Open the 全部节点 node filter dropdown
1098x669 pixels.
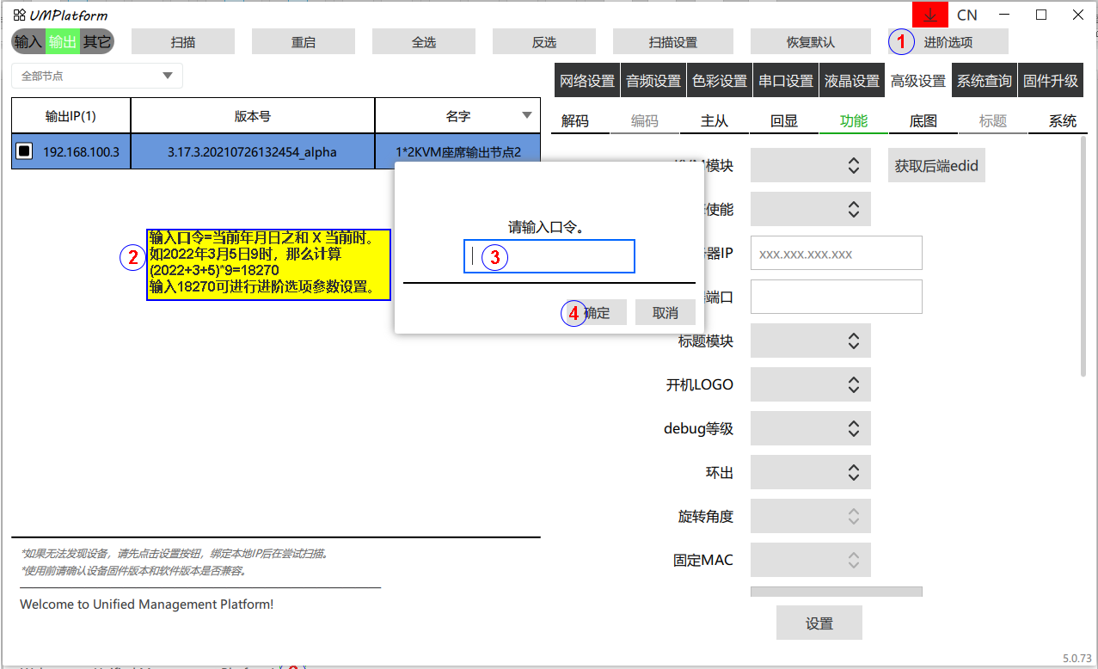pos(97,76)
